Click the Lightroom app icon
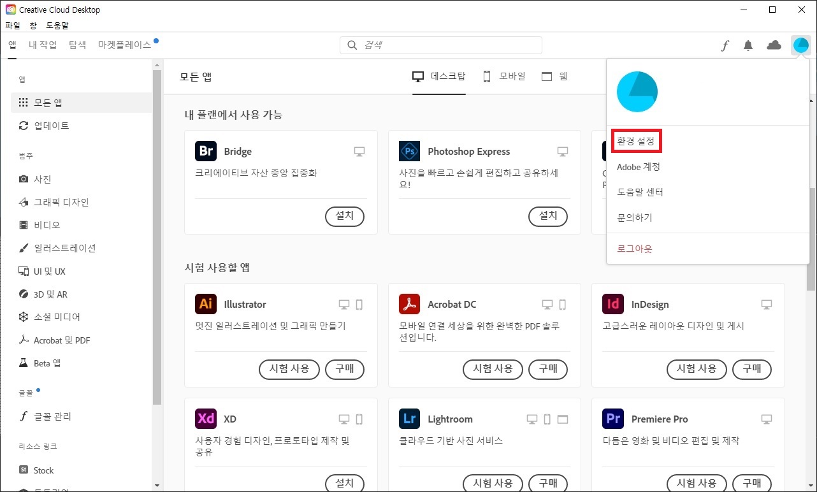The height and width of the screenshot is (492, 817). coord(409,419)
